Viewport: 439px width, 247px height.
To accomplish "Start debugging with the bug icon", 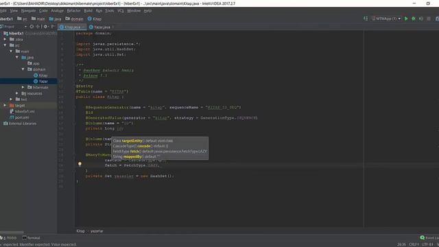I will click(x=413, y=19).
